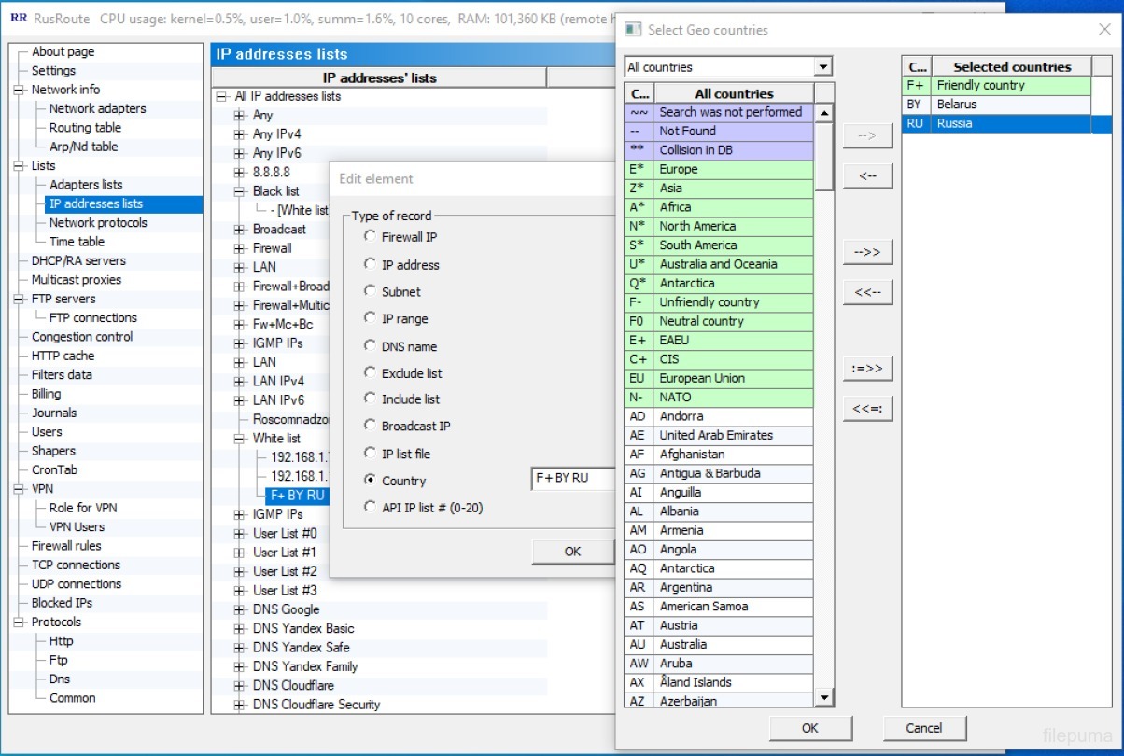Expand the User List #0 tree node
Screen dimensions: 1124x756
click(x=240, y=534)
